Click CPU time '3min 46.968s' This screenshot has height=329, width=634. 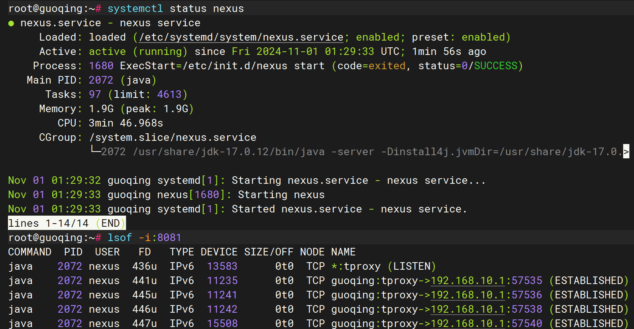126,123
